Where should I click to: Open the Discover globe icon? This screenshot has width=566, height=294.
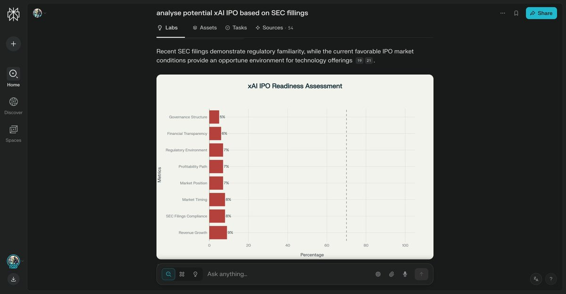(13, 101)
